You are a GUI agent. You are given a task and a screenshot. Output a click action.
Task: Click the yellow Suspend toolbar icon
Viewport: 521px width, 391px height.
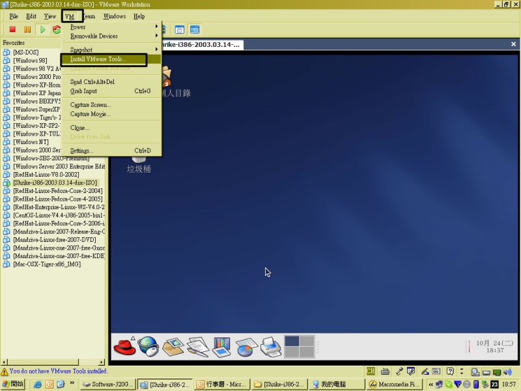click(x=27, y=29)
